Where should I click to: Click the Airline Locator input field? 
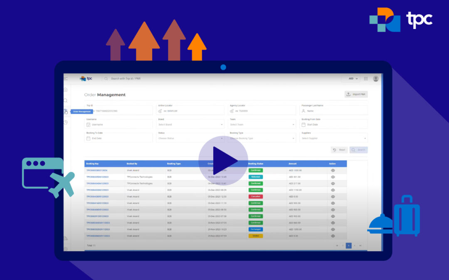(x=190, y=111)
